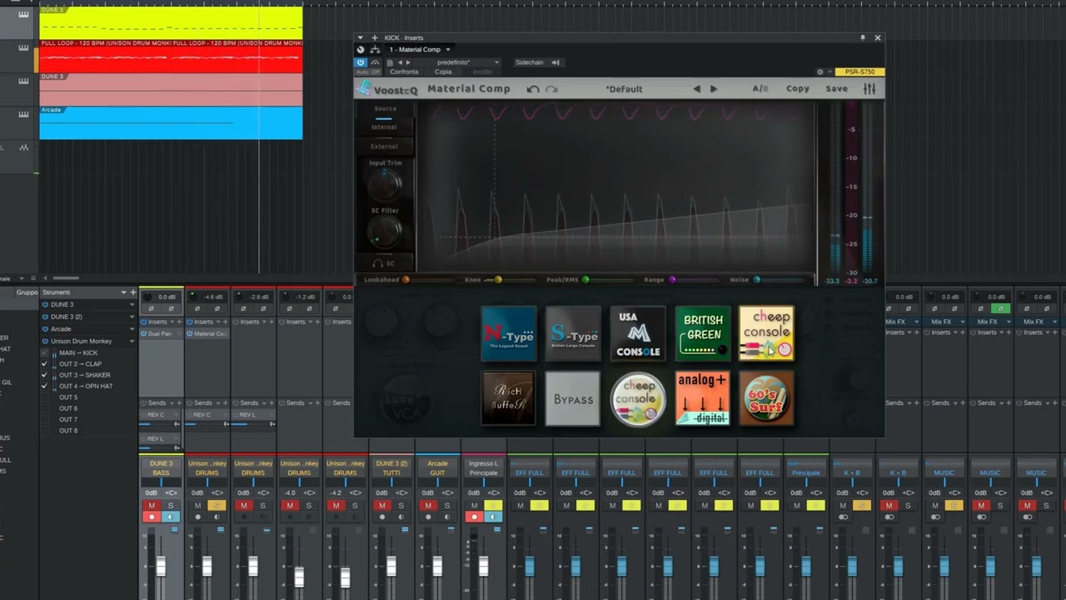
Task: Mute the DUNE 3 BASS channel
Action: click(x=152, y=506)
